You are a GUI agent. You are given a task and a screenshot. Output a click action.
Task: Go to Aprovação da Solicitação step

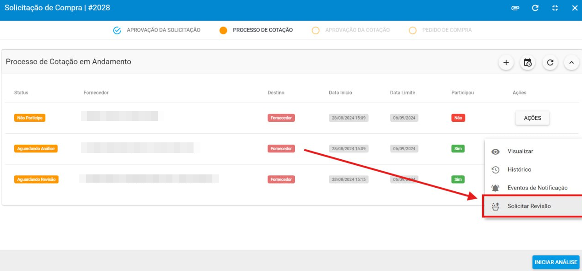(164, 30)
